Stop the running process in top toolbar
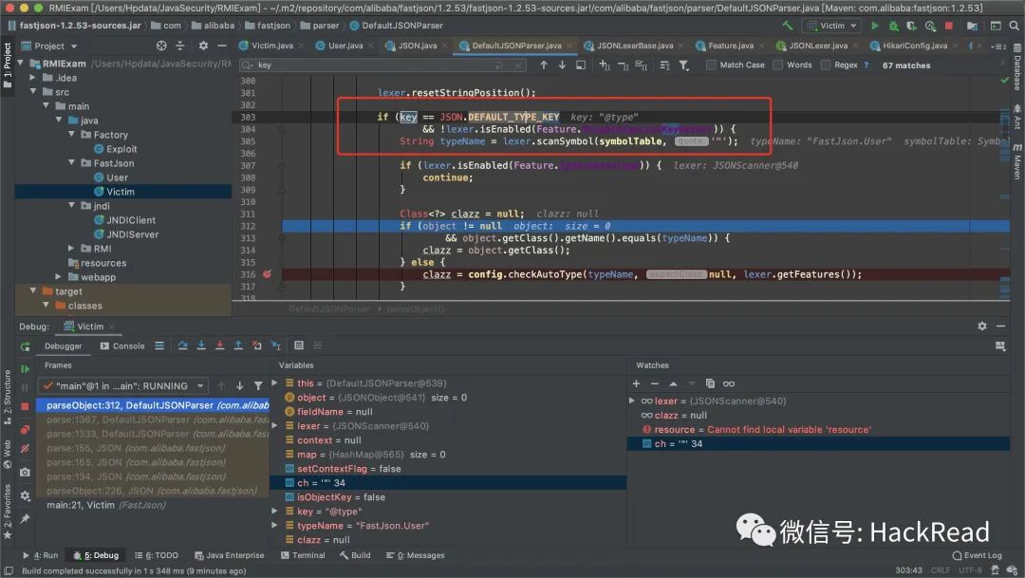This screenshot has height=578, width=1025. tap(948, 26)
